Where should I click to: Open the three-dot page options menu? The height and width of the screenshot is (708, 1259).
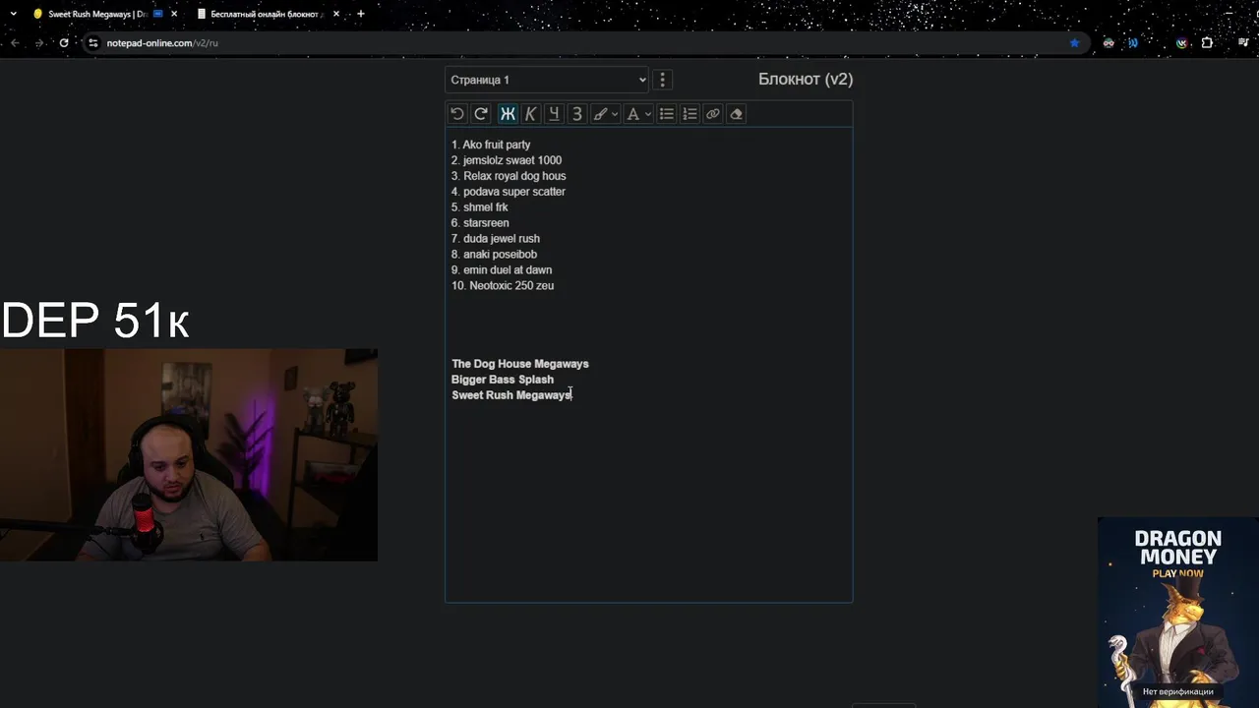pos(663,80)
